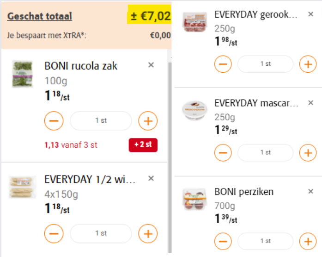Remove BONI rucola zak from the list
The width and height of the screenshot is (322, 257).
tap(151, 65)
